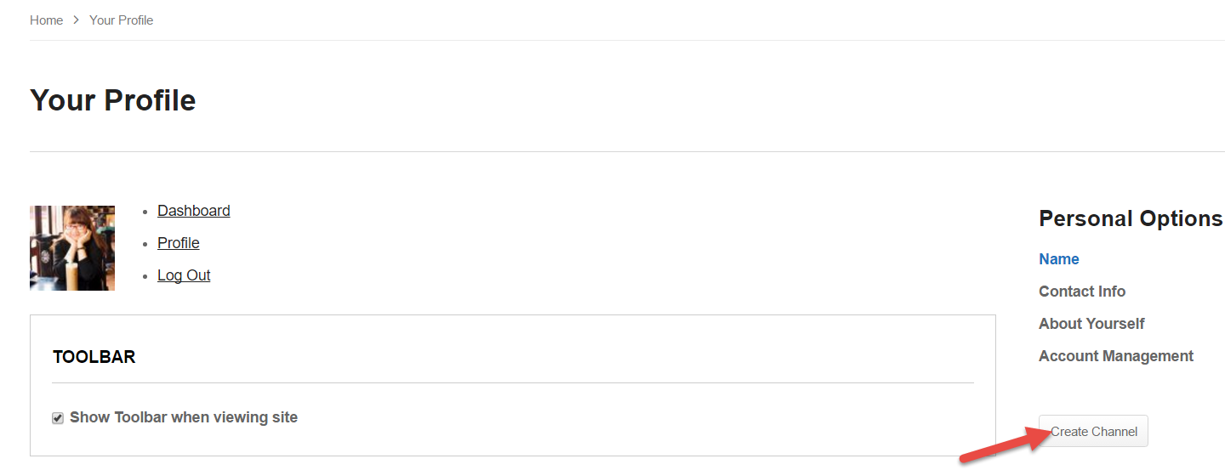Click the Your Profile page heading

[x=113, y=100]
